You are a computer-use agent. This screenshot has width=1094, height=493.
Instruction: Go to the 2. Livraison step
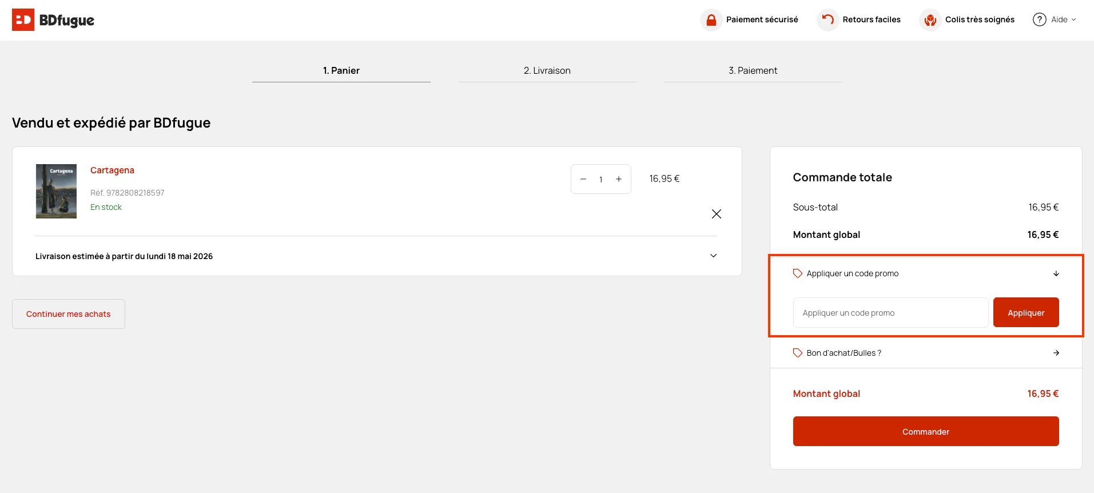pyautogui.click(x=547, y=70)
